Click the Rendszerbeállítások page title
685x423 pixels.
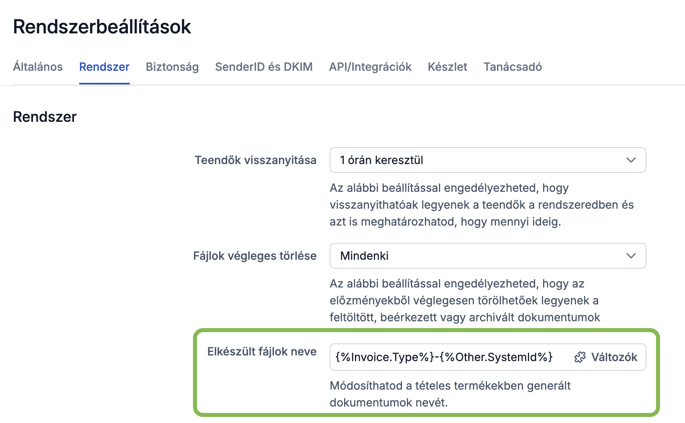coord(102,27)
